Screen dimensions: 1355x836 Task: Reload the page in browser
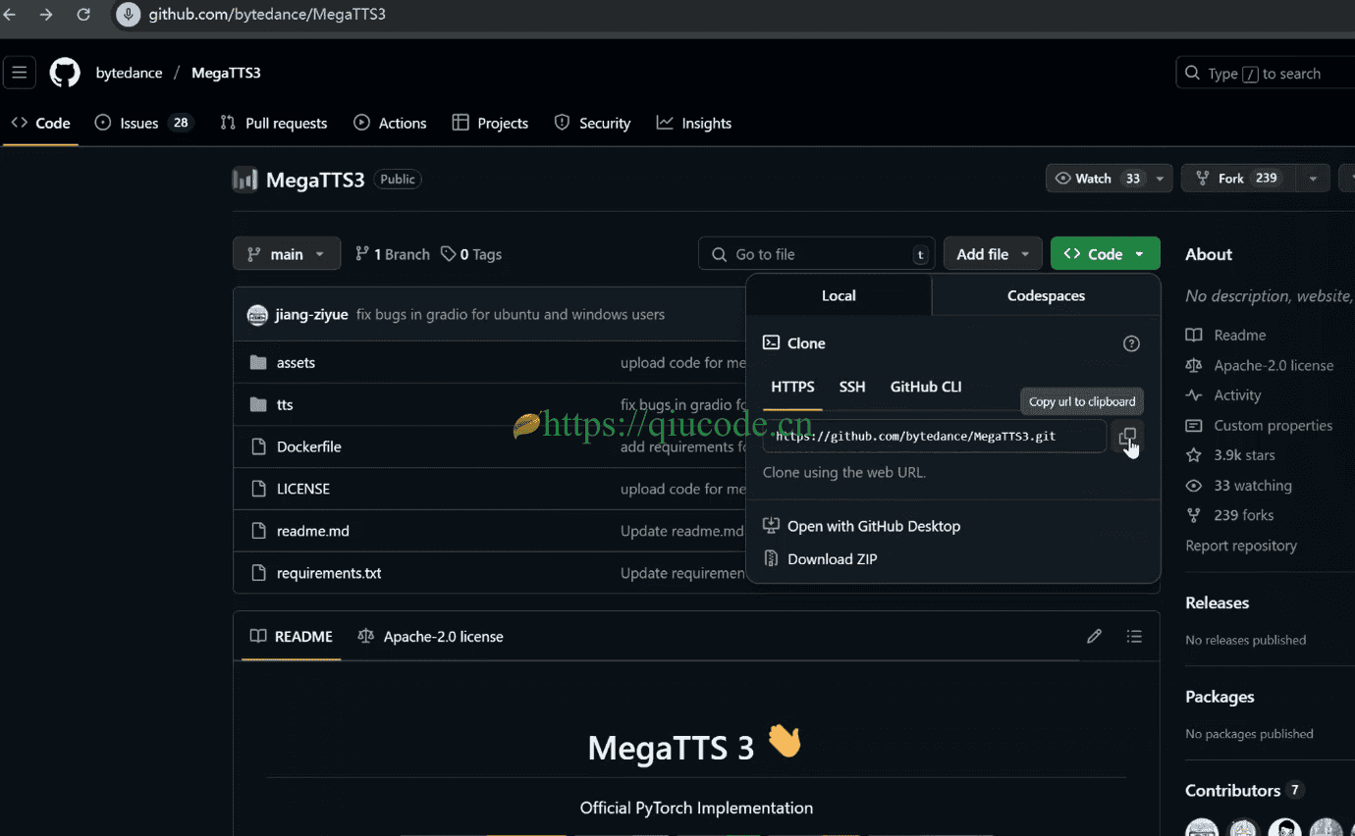(x=83, y=15)
